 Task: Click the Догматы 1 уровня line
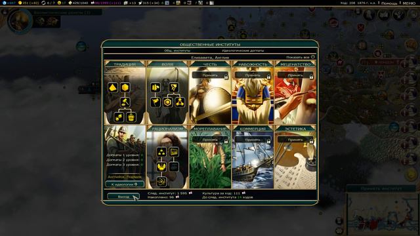[125, 155]
